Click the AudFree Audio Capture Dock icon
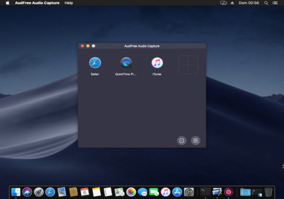The image size is (284, 199). 229,192
